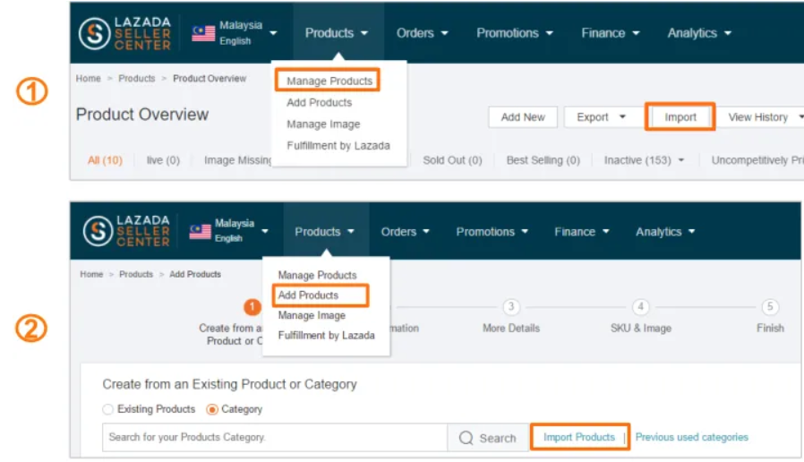Open the Malaysia English language dropdown in the bottom header
The image size is (804, 462).
pos(228,231)
